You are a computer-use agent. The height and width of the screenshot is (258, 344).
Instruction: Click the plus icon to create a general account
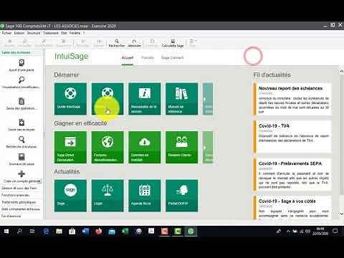[x=21, y=174]
